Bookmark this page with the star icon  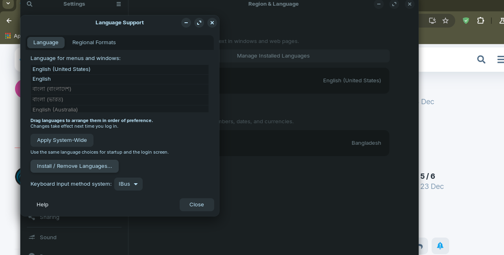coord(445,20)
